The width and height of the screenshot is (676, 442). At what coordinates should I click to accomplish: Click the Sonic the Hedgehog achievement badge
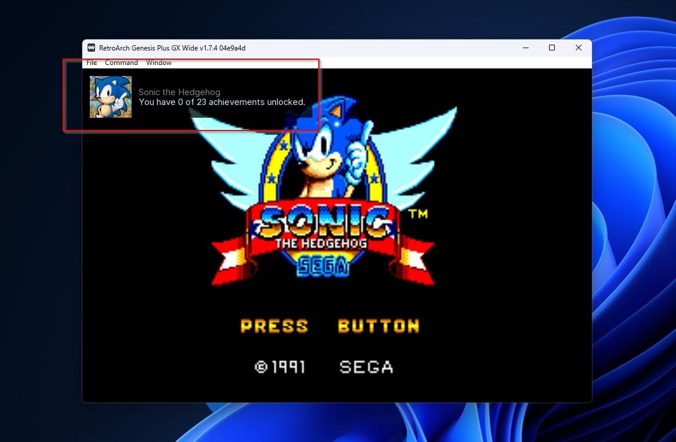110,96
